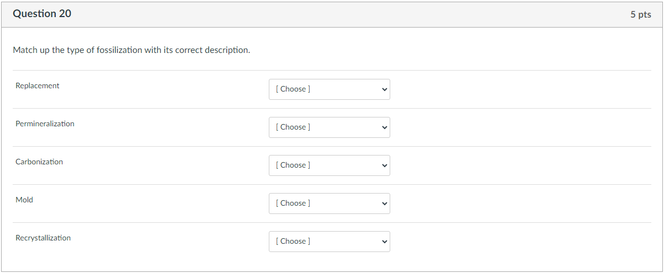The width and height of the screenshot is (664, 273).
Task: Click the [ Choose ] placeholder beside Carbonization
Action: coord(293,165)
